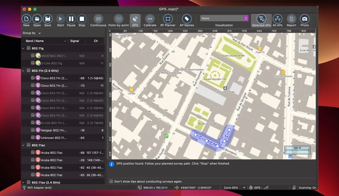Open the Visualization dropdown set to None
The height and width of the screenshot is (196, 339).
click(224, 18)
